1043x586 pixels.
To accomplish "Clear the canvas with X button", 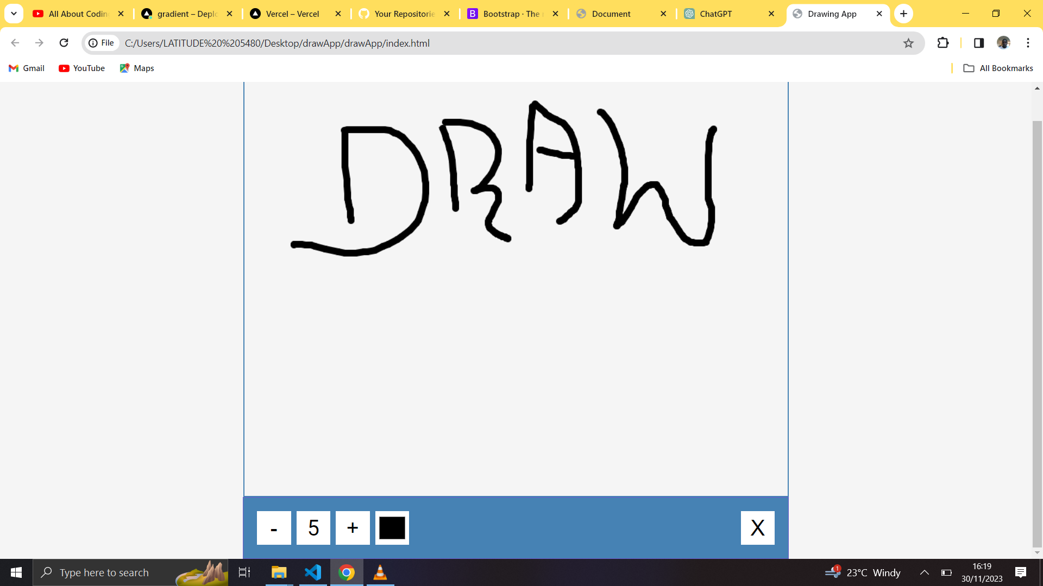I will [x=757, y=527].
